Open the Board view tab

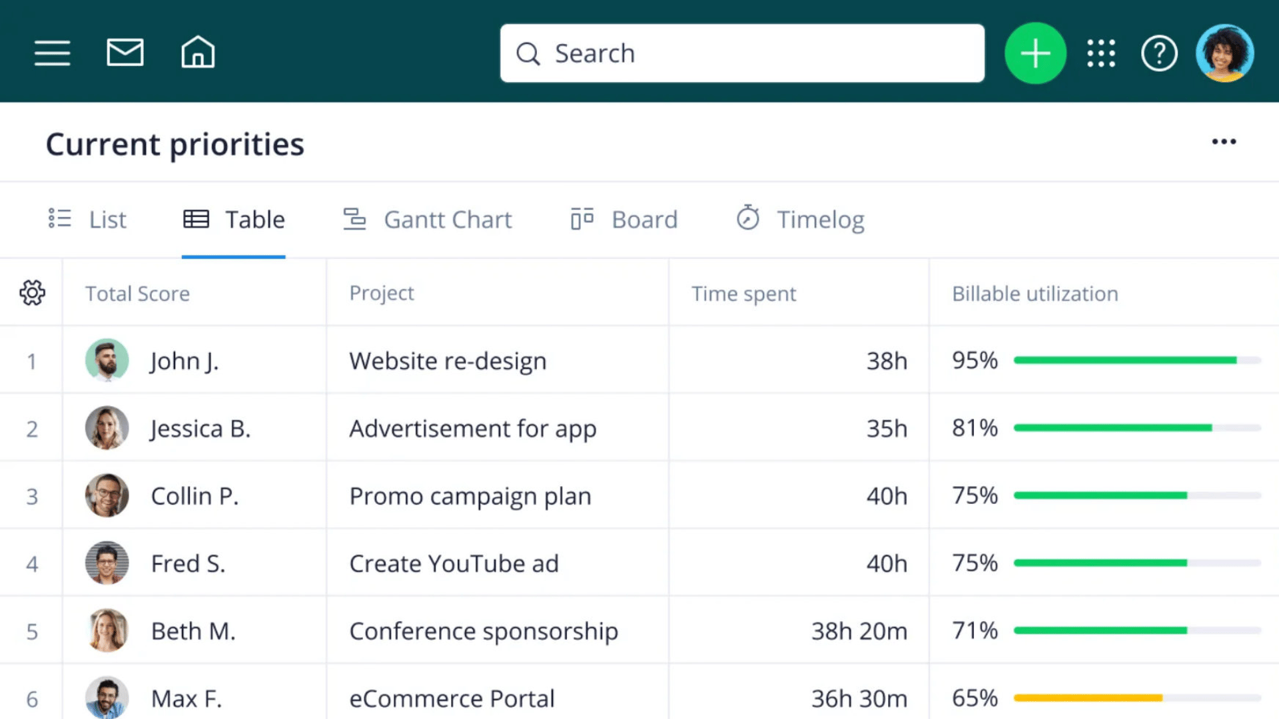pyautogui.click(x=624, y=220)
